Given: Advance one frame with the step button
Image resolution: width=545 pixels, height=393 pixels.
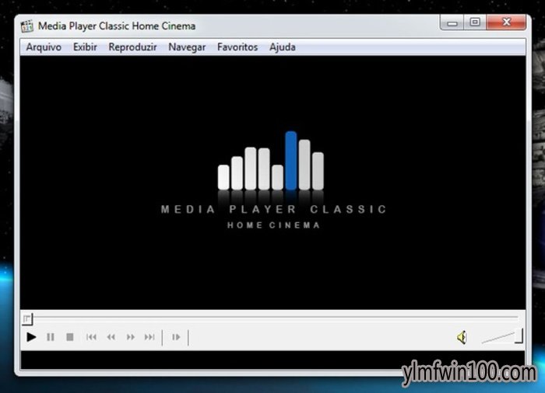Looking at the screenshot, I should [176, 337].
